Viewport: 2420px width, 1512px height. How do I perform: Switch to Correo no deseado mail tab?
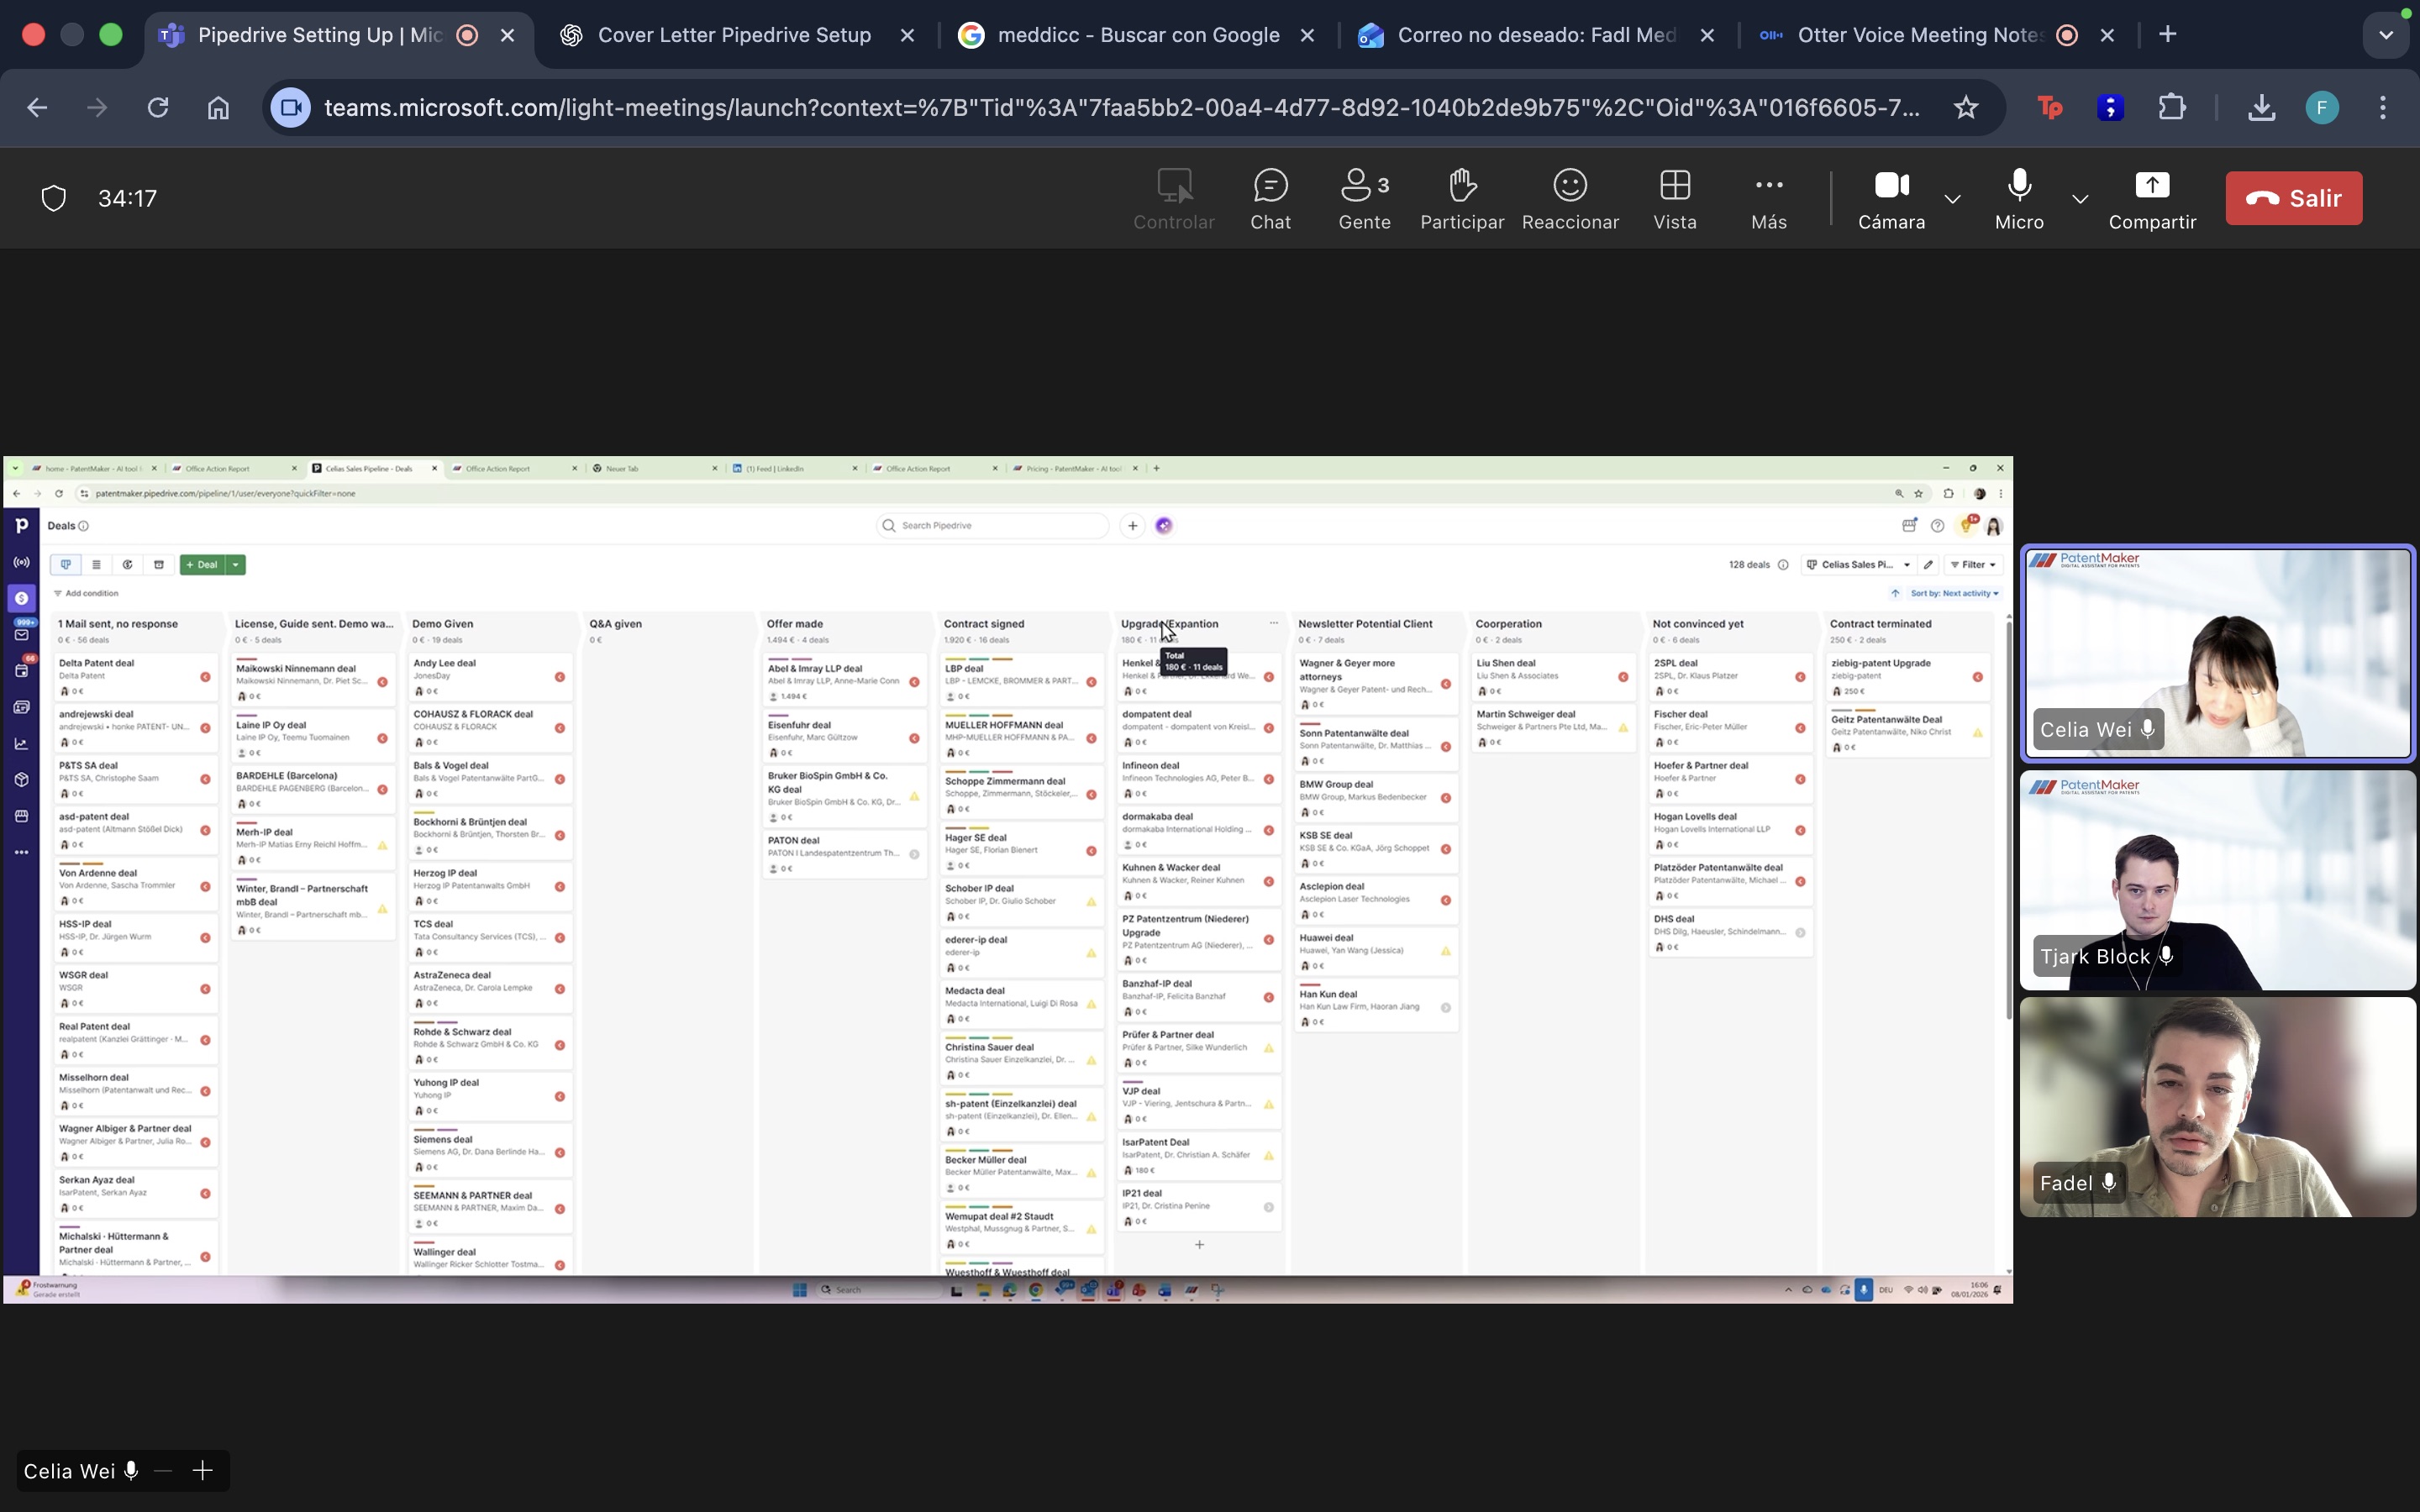[x=1536, y=35]
